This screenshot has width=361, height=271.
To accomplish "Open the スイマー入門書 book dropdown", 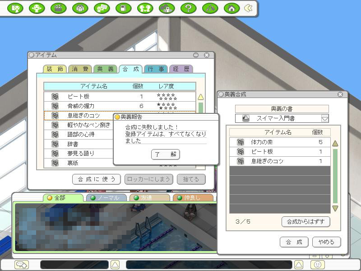I will click(x=325, y=119).
